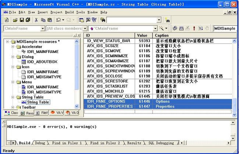239x154 pixels.
Task: Click the Go debug icon
Action: click(x=200, y=28)
